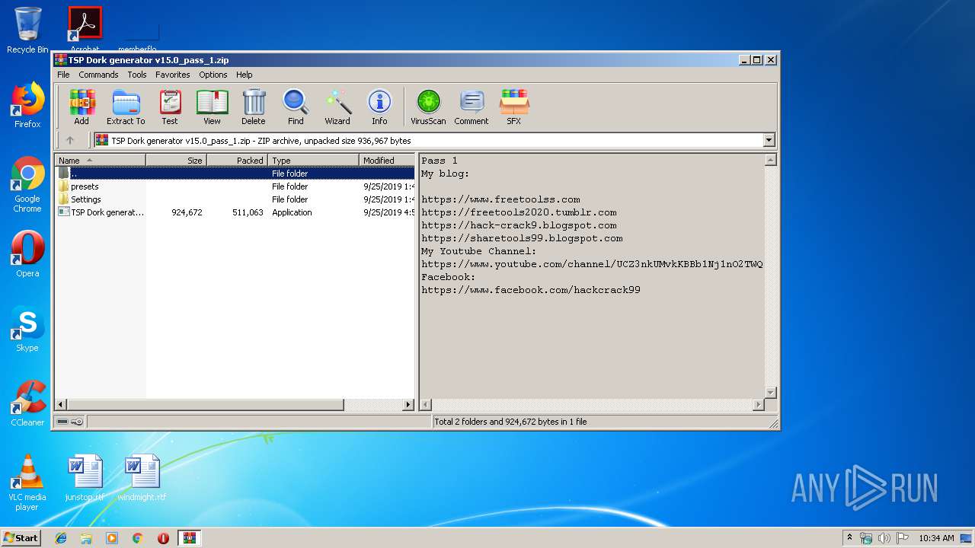Click Windows Explorer taskbar icon
Image resolution: width=975 pixels, height=548 pixels.
(86, 538)
